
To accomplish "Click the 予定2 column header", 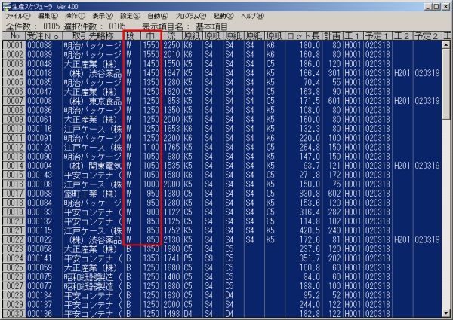I will click(x=427, y=36).
